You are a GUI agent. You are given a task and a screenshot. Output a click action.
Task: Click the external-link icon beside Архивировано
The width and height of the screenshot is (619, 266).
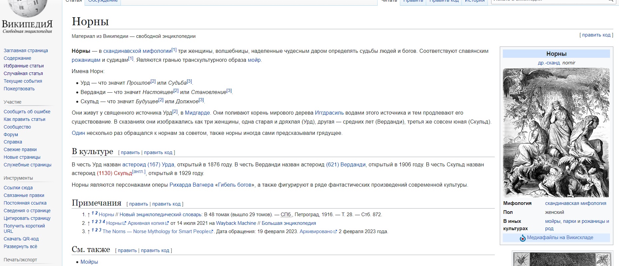[x=335, y=231]
